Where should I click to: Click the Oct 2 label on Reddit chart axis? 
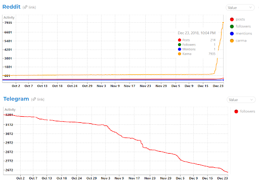16,86
